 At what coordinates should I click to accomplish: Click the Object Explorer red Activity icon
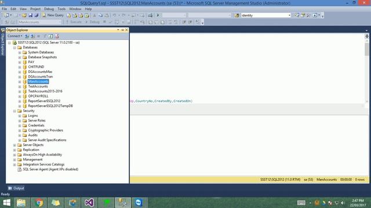coord(57,36)
